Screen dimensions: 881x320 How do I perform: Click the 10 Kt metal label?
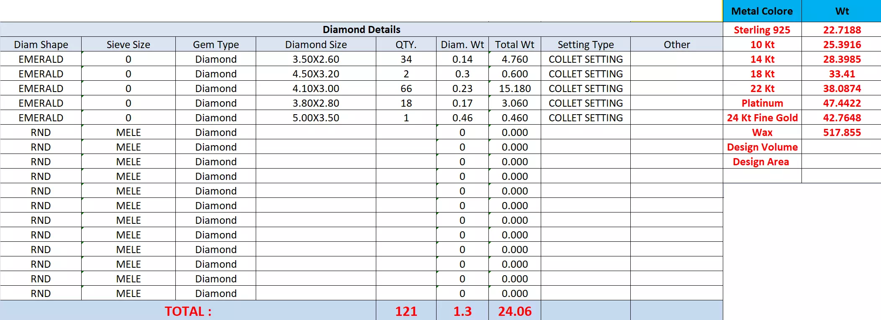(762, 44)
